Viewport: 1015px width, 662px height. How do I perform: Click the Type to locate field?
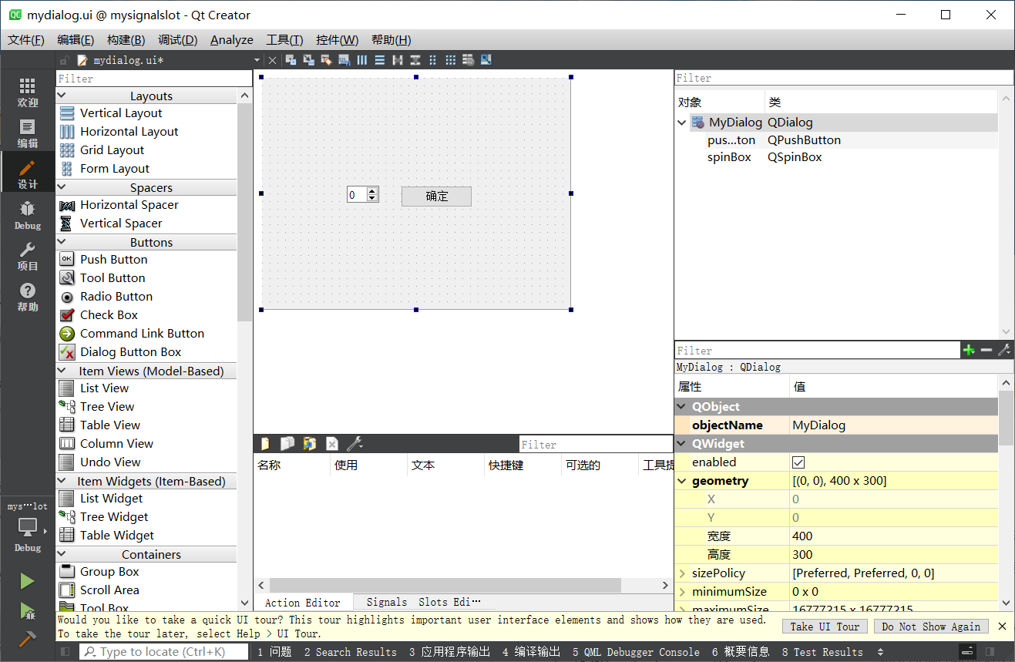(163, 652)
